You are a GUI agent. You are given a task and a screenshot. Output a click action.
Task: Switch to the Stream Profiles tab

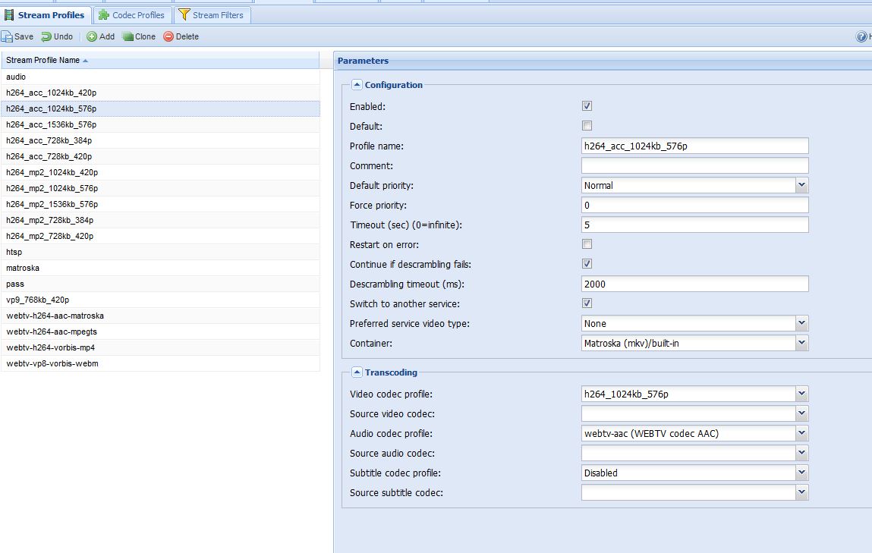(46, 15)
